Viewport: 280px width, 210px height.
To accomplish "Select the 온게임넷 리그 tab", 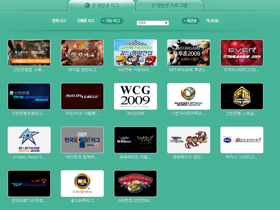I will tap(101, 6).
